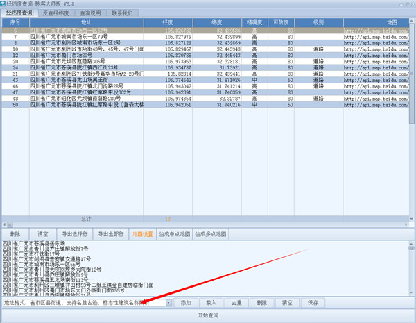Select list entry 四川省广元市青川县乔庄镇解放街7号
This screenshot has width=416, height=323.
45,249
